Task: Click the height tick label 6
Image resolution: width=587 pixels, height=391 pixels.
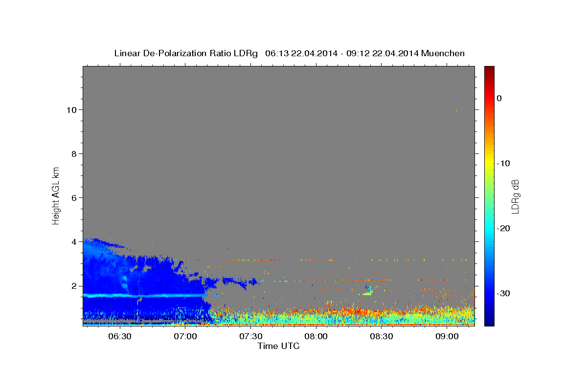Action: [x=74, y=198]
